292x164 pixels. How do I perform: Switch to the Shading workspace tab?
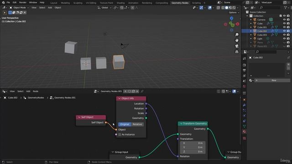pos(120,3)
